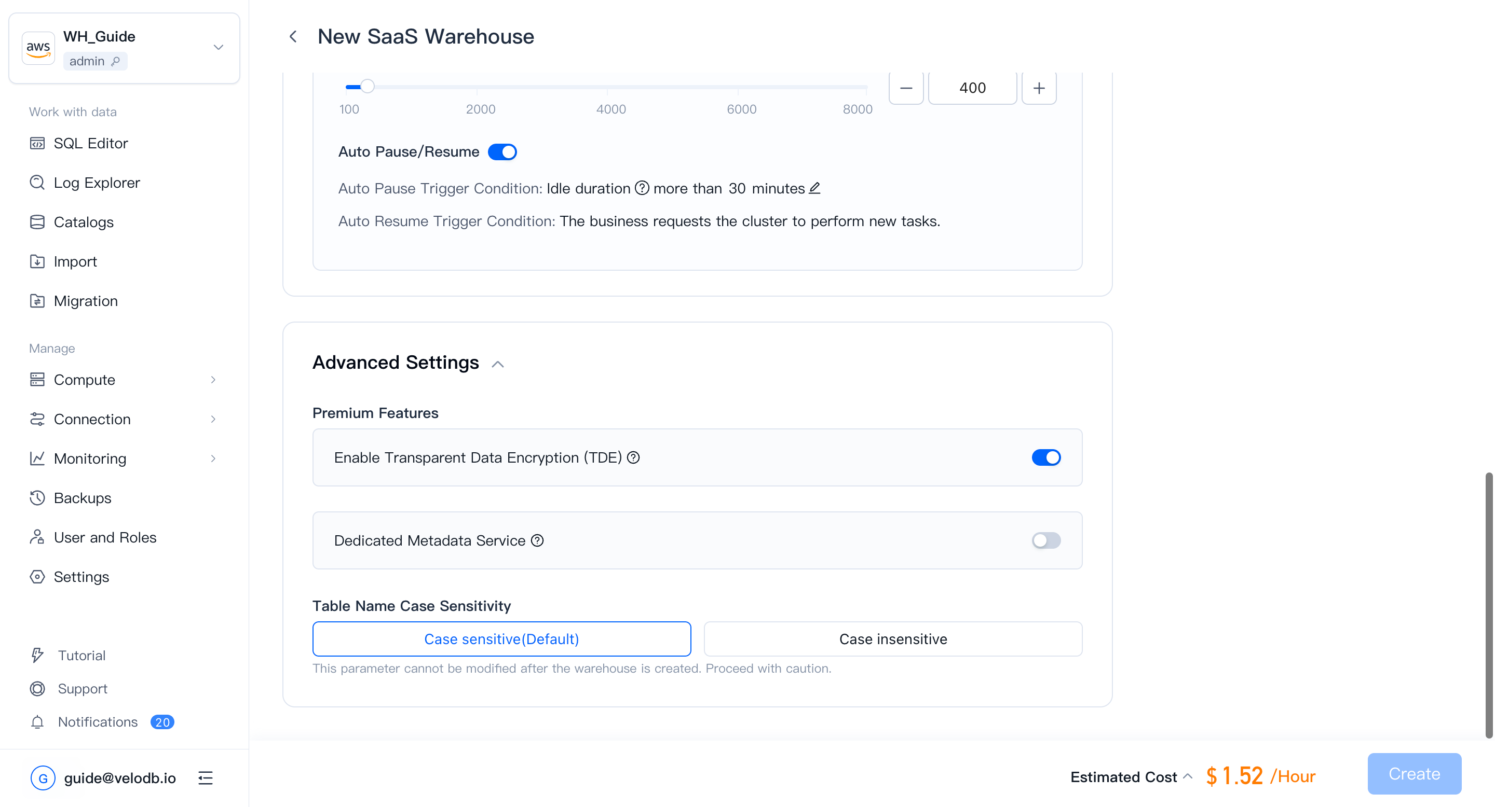Viewport: 1495px width, 807px height.
Task: Collapse the Advanced Settings section
Action: 497,364
